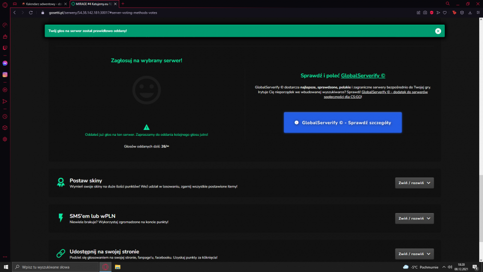This screenshot has width=483, height=272.
Task: Open the Extensions cube icon in toolbar
Action: [x=462, y=13]
